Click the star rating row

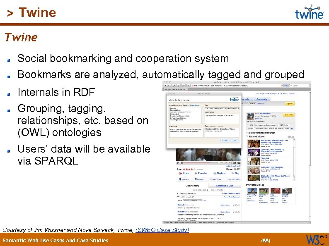coord(189,170)
